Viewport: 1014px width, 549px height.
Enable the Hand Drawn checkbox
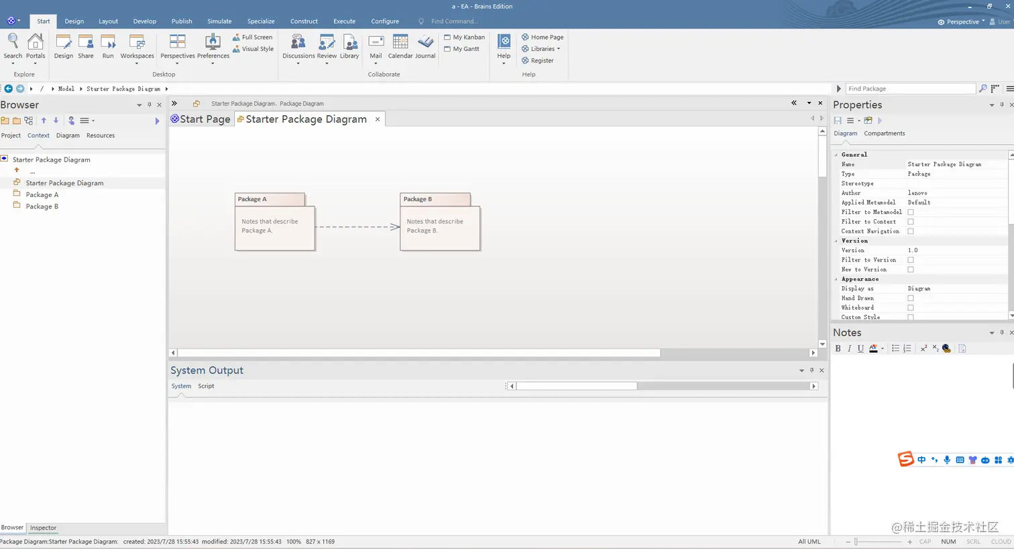coord(911,298)
